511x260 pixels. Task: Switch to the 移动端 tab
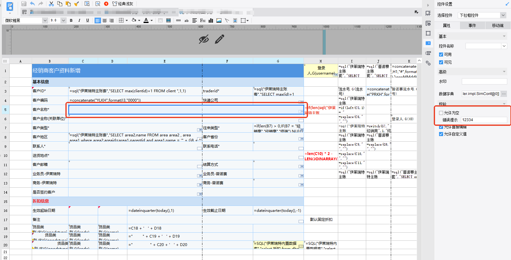coord(498,25)
